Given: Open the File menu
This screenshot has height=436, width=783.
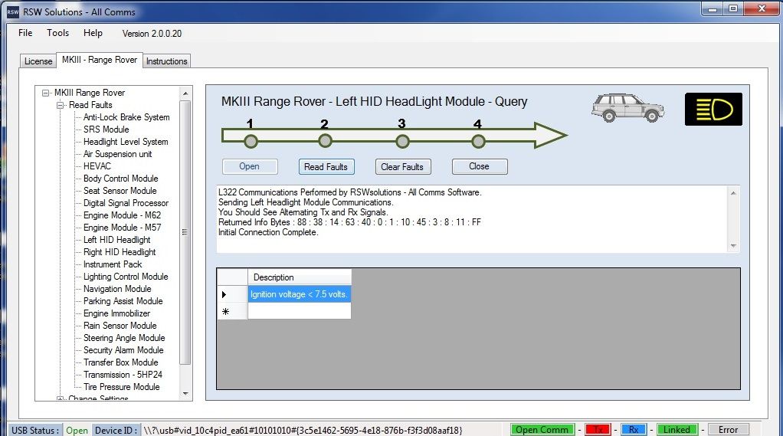Looking at the screenshot, I should [x=25, y=33].
